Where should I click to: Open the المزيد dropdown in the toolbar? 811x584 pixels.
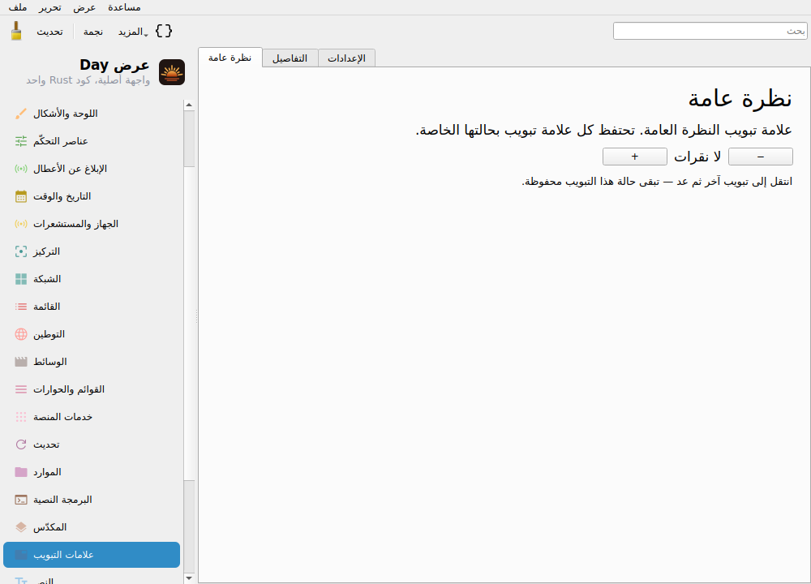click(x=133, y=32)
